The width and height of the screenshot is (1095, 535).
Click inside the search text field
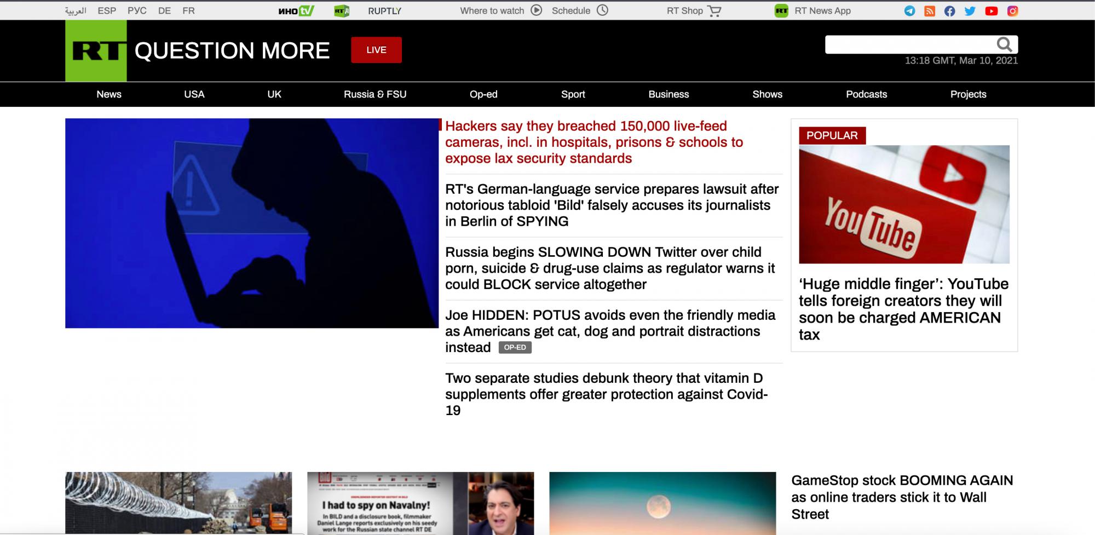(909, 44)
